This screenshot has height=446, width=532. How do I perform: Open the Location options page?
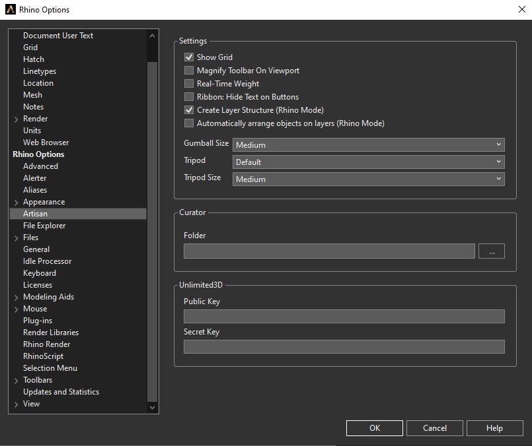38,83
